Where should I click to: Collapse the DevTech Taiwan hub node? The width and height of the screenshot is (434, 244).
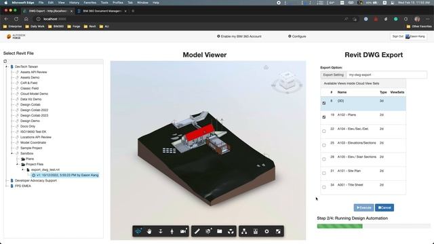click(7, 66)
